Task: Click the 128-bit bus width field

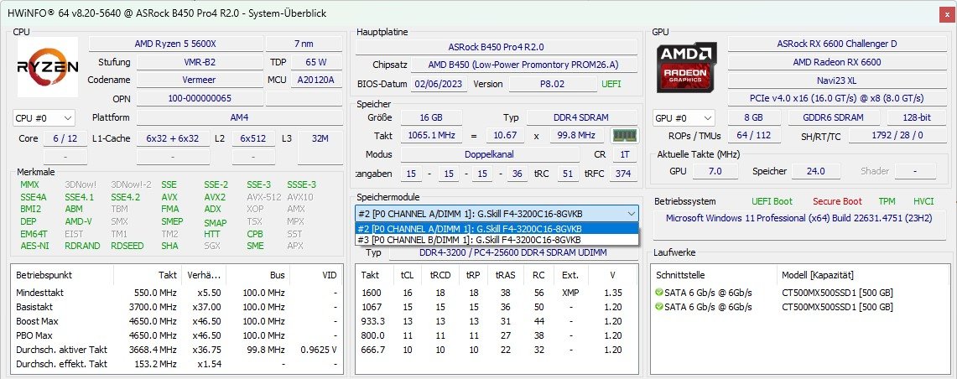Action: coord(916,117)
